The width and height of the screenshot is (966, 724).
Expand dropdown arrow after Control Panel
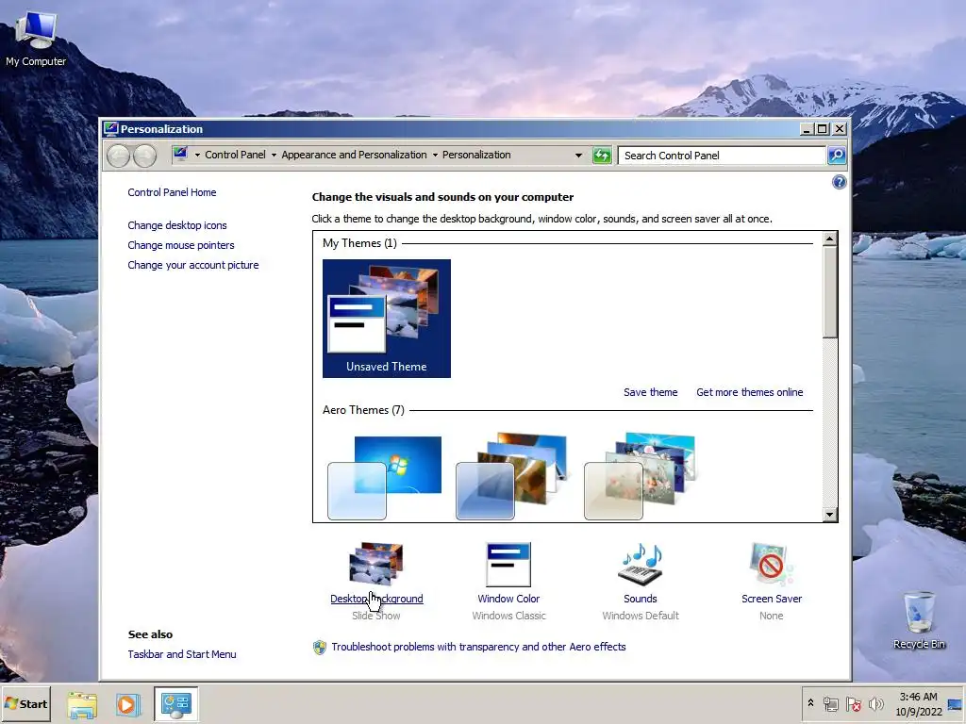[274, 156]
